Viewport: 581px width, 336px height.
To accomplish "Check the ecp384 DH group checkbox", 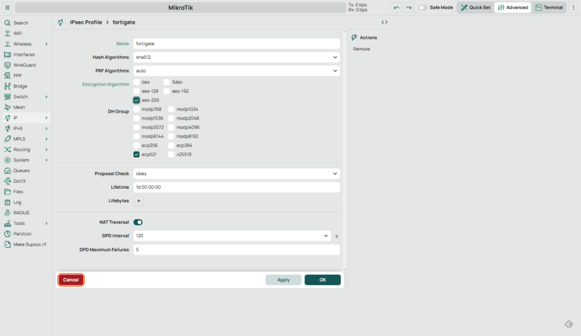I will (171, 146).
